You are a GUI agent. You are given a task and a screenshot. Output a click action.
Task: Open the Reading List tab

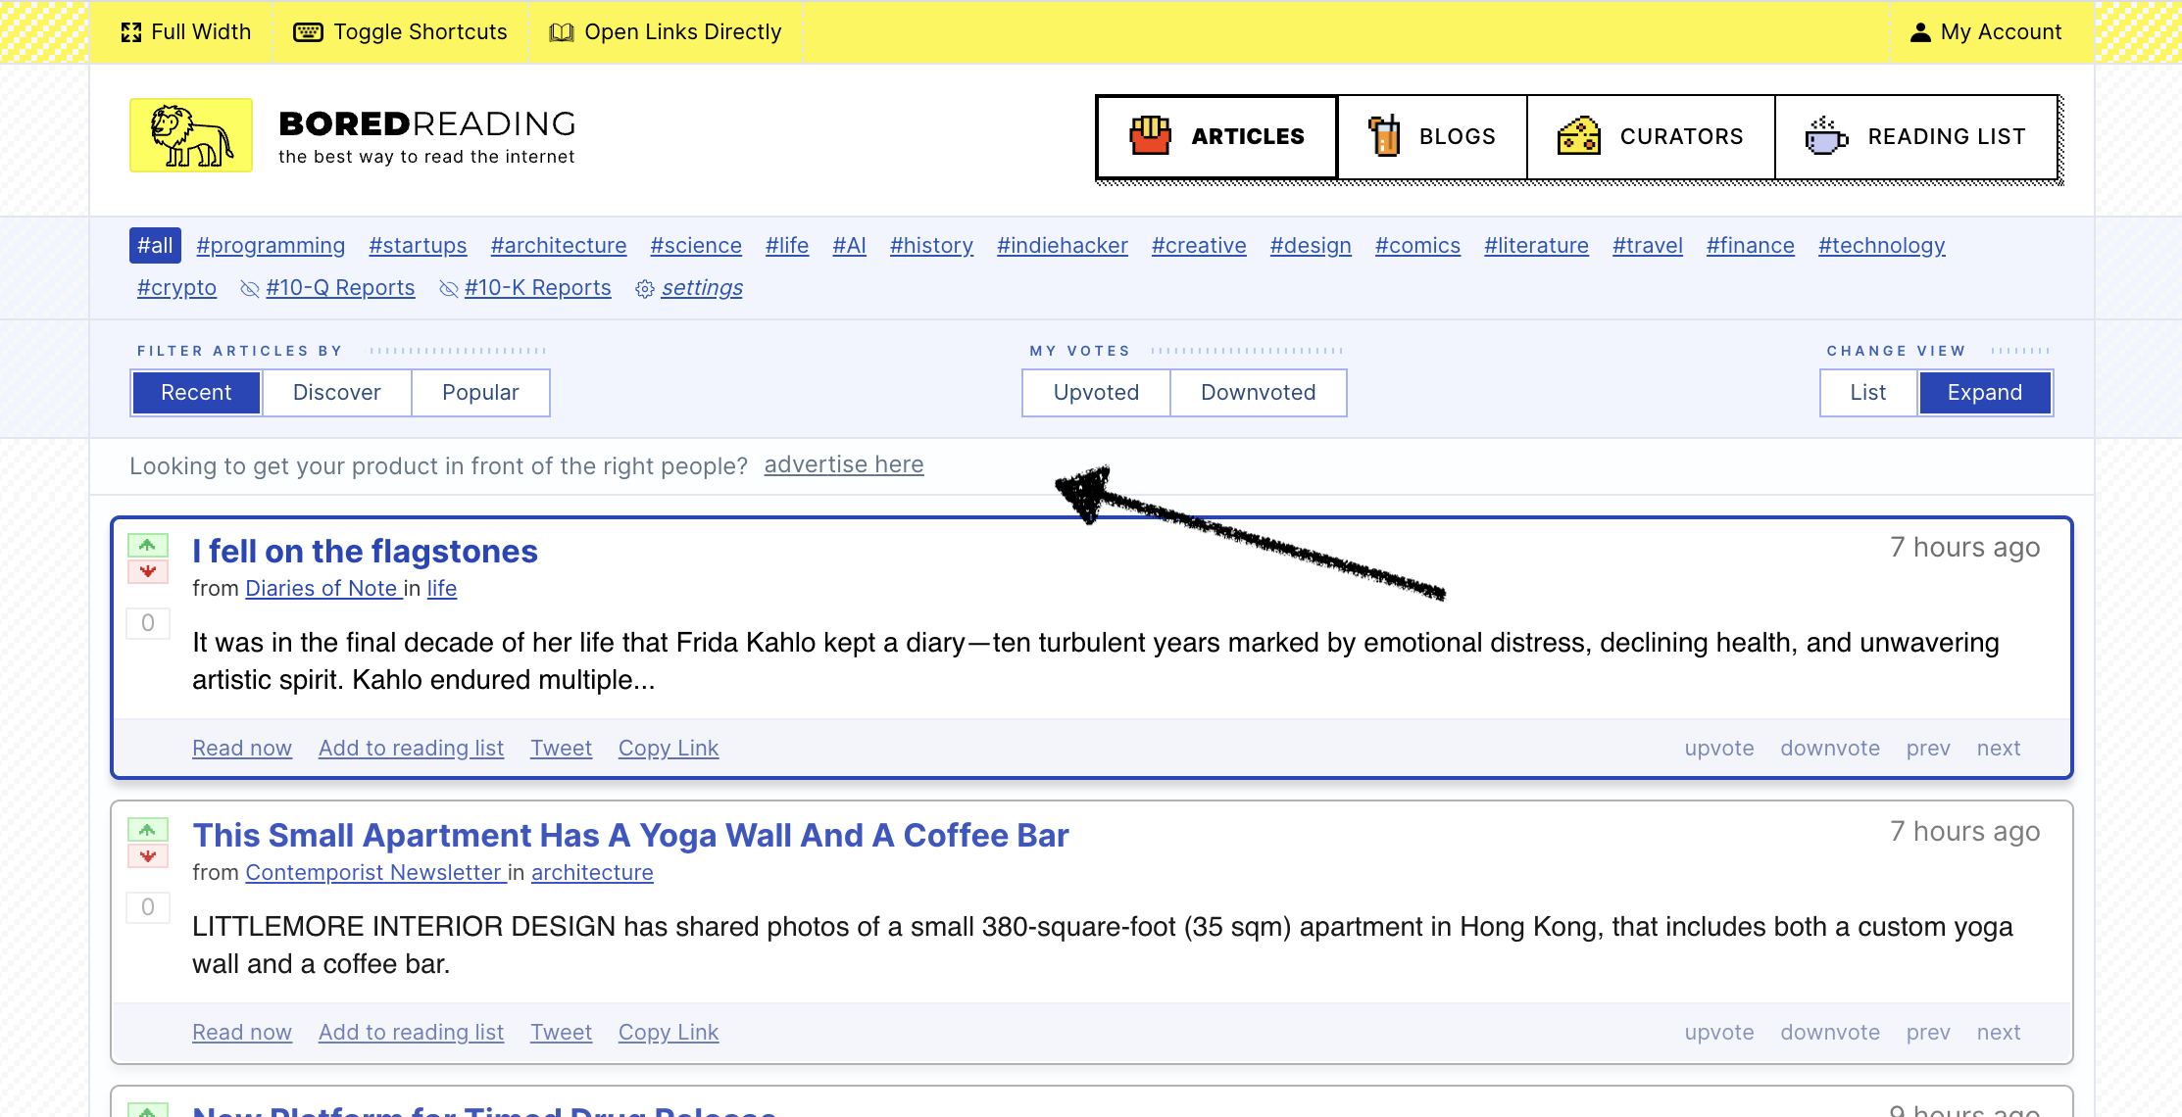pyautogui.click(x=1916, y=137)
